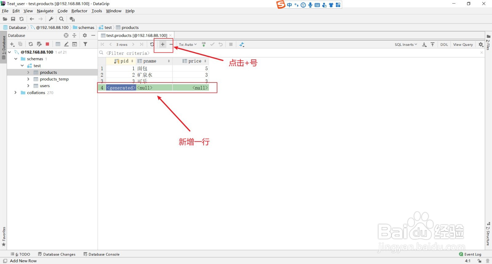Toggle the 1: Database tool window tab

pos(4,48)
